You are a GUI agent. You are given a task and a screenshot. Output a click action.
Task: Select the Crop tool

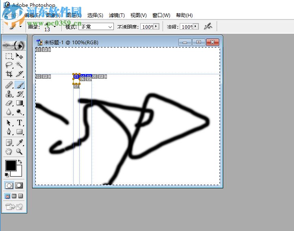pyautogui.click(x=9, y=74)
